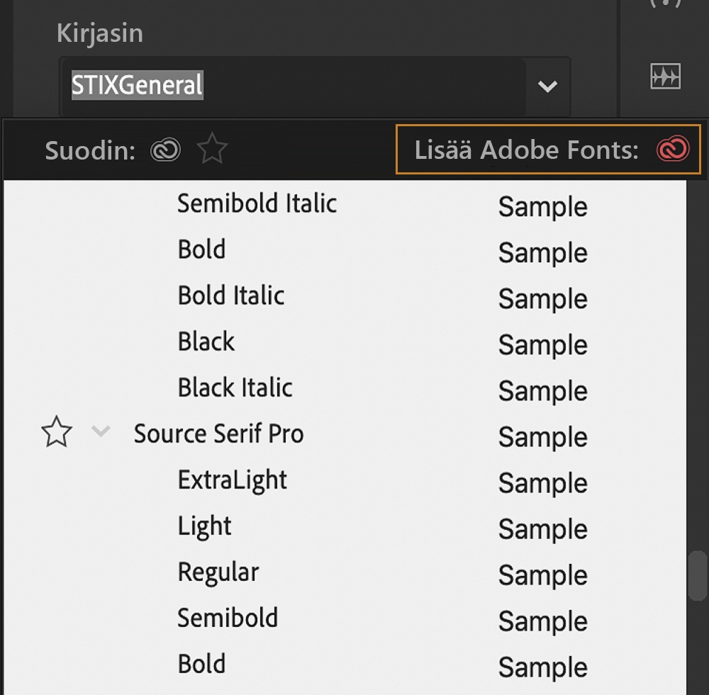Pick the ExtraLight weight of Source Serif Pro

[x=232, y=480]
